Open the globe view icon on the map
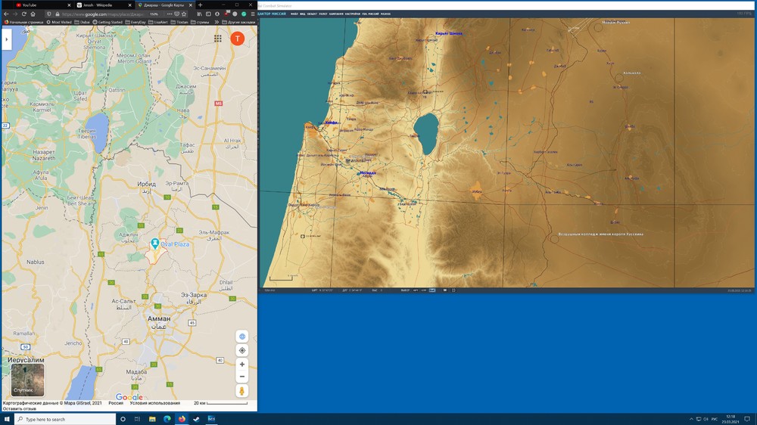 pyautogui.click(x=242, y=337)
